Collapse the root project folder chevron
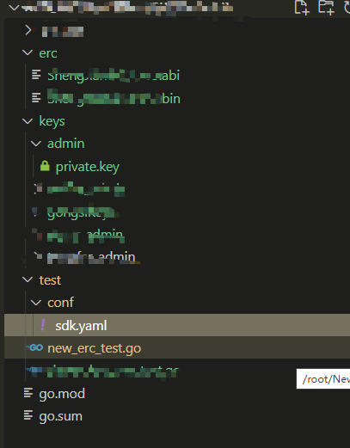 pos(14,8)
